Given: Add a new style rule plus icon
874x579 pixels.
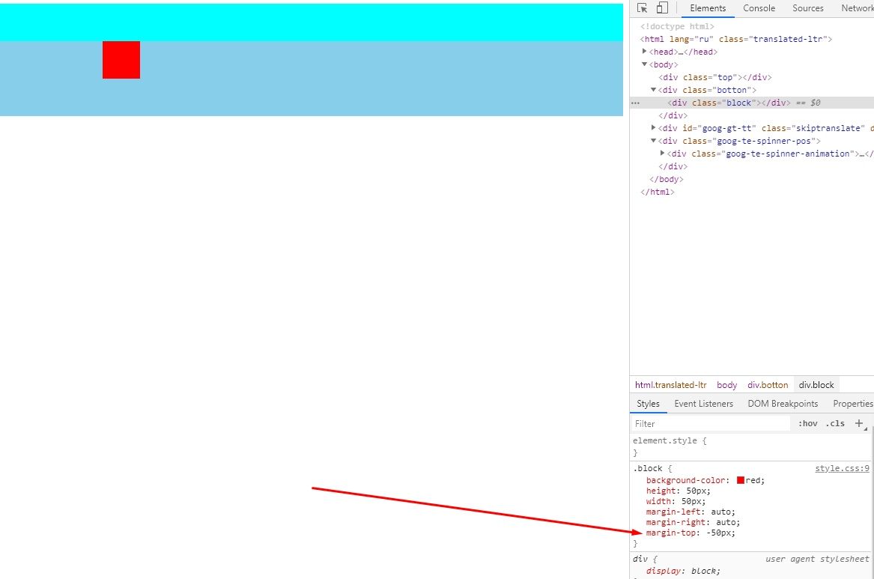Looking at the screenshot, I should pyautogui.click(x=859, y=423).
